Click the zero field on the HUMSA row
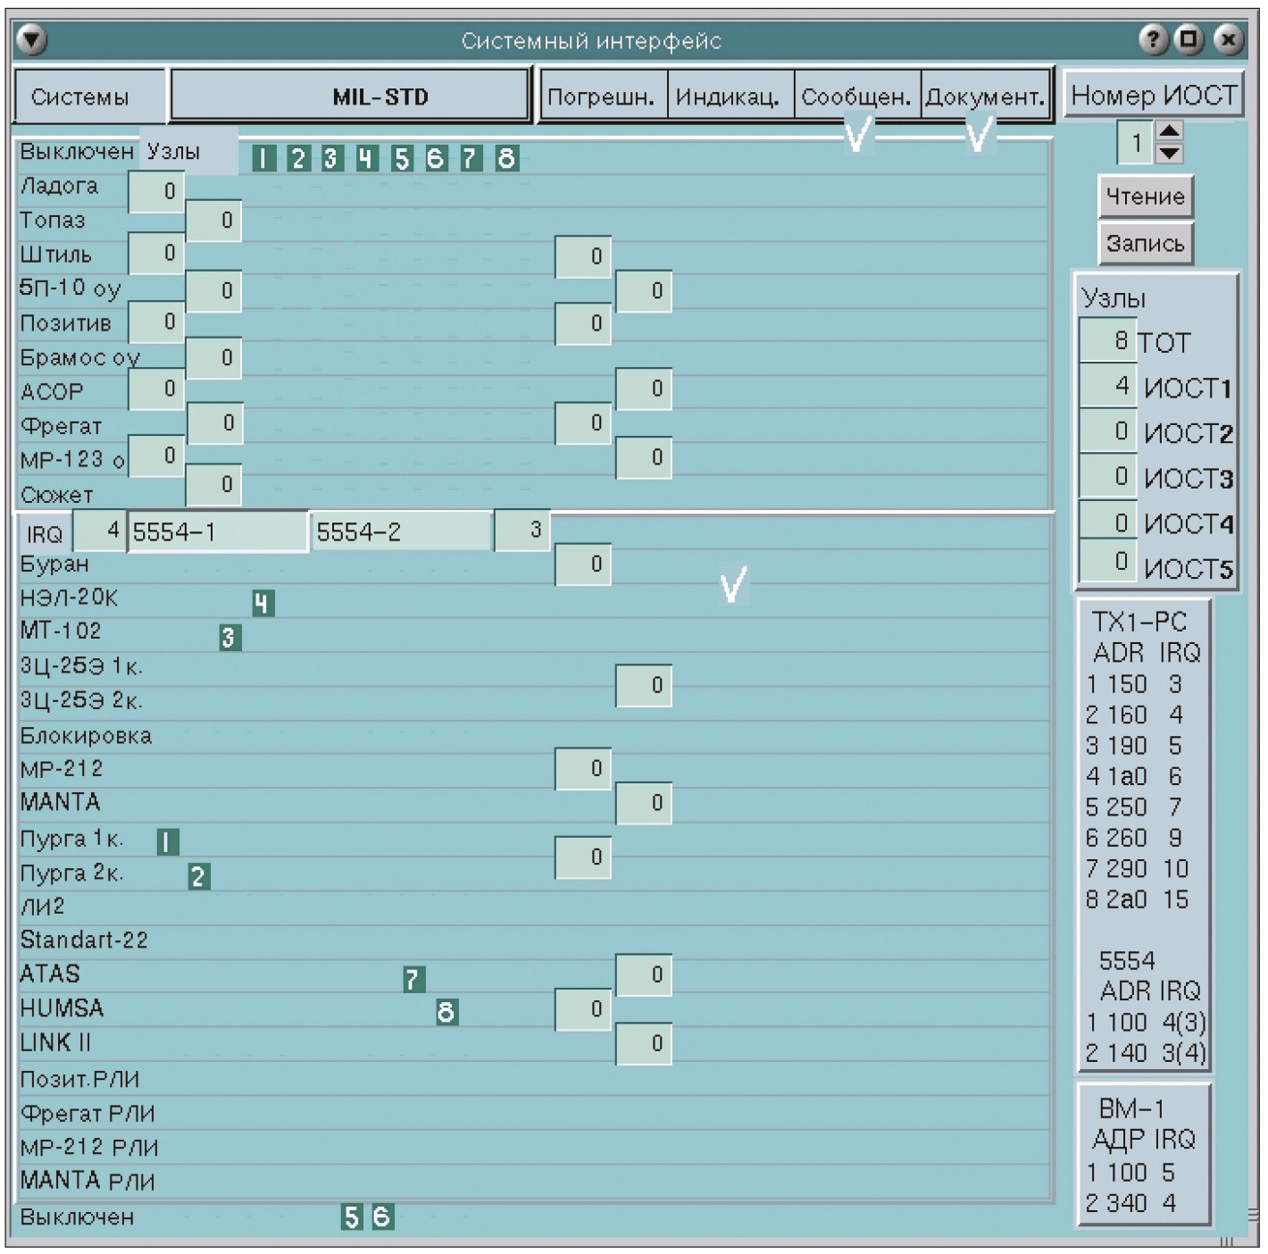This screenshot has height=1254, width=1268. pos(583,1010)
